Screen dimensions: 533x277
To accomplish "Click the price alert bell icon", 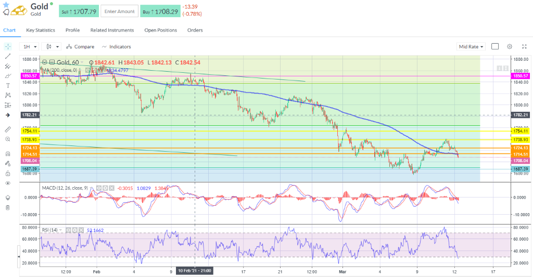I will pyautogui.click(x=6, y=12).
